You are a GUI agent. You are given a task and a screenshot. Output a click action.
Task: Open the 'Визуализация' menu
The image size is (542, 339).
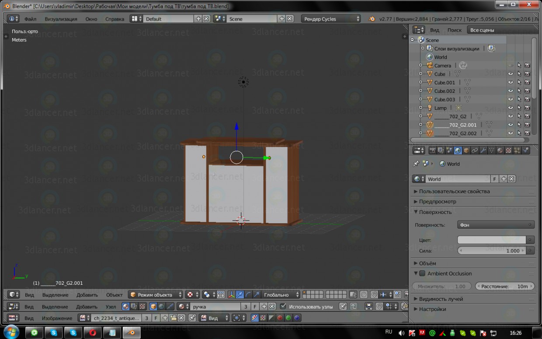[61, 19]
